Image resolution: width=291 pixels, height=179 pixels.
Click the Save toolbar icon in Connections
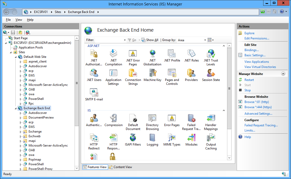click(13, 33)
